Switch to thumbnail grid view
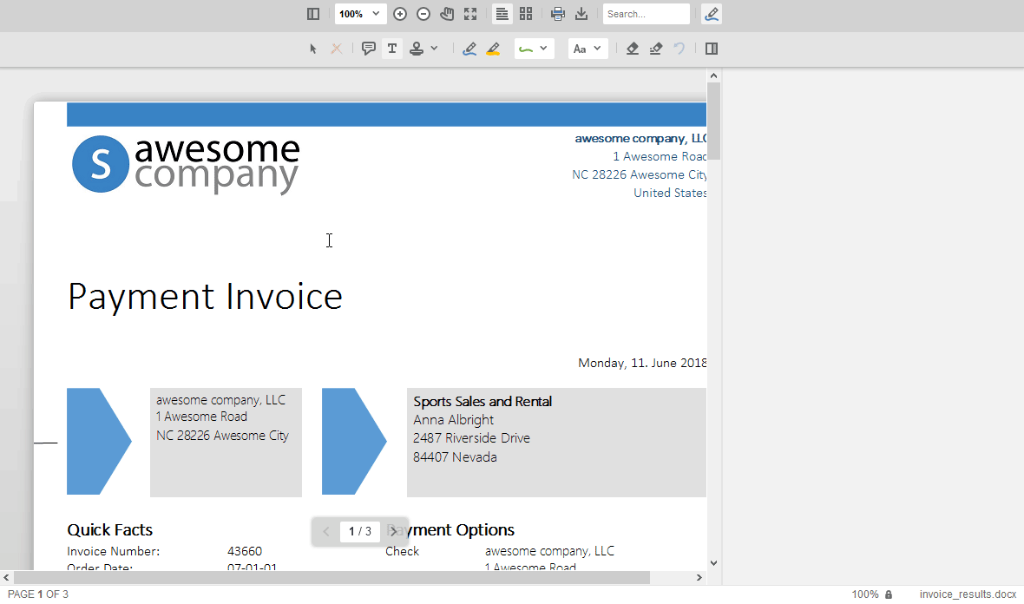Viewport: 1024px width, 604px height. coord(526,14)
